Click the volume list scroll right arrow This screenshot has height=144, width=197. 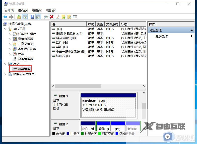pyautogui.click(x=144, y=86)
